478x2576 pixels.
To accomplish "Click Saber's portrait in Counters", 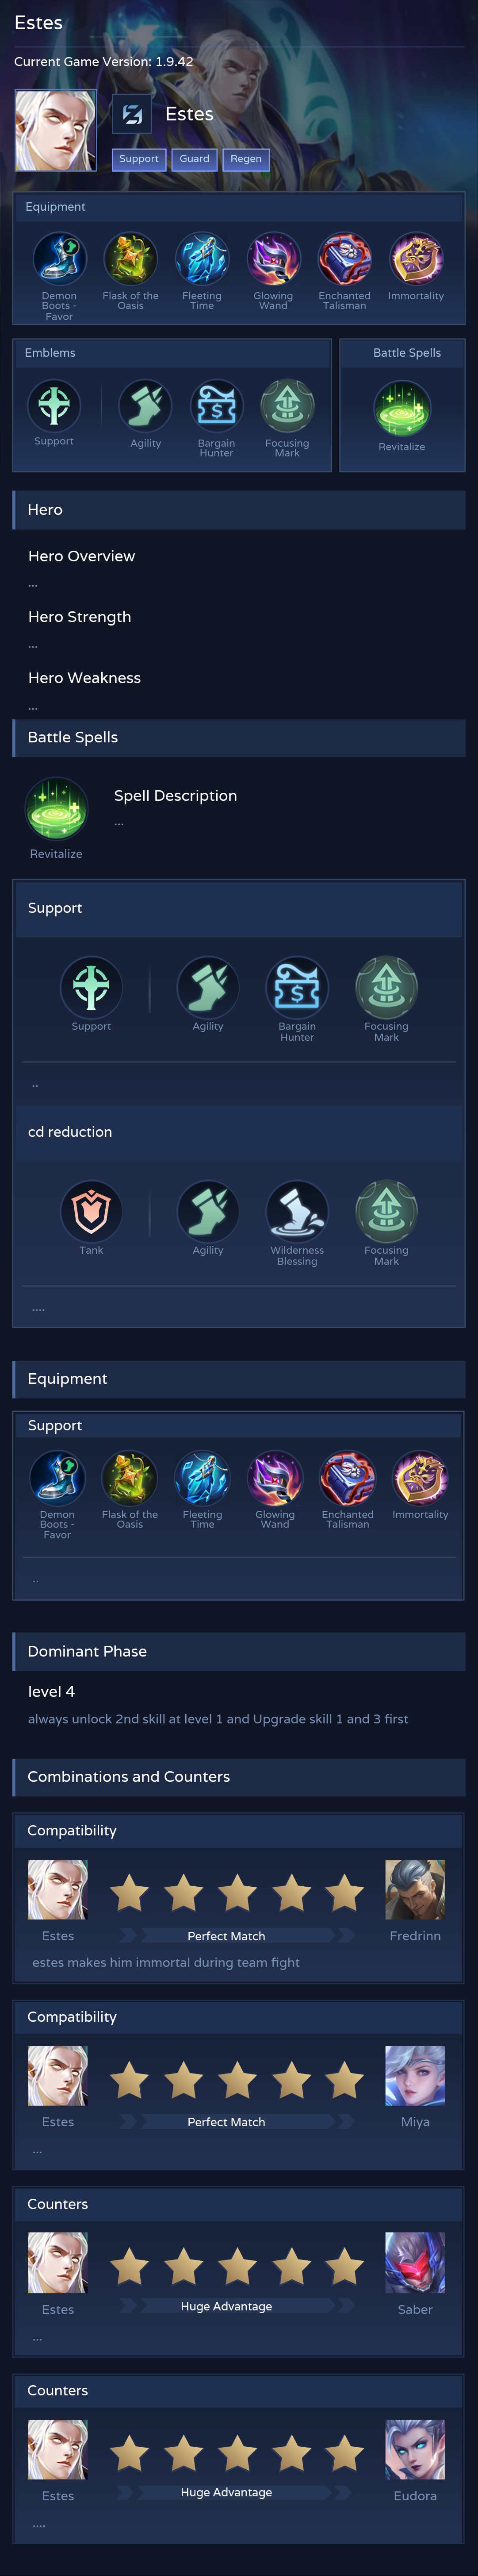I will coord(415,2263).
